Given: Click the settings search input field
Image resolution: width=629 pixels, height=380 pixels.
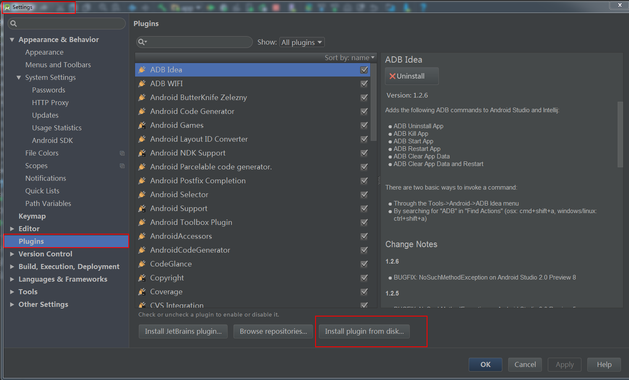Looking at the screenshot, I should coord(66,24).
